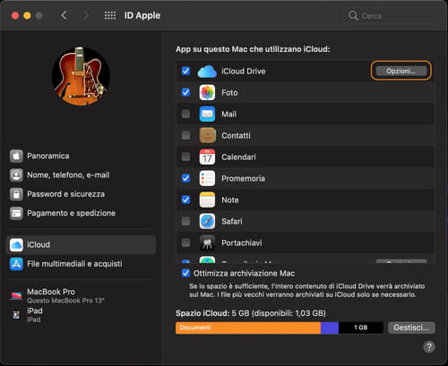The width and height of the screenshot is (448, 366).
Task: Click the iPad device icon
Action: (x=16, y=315)
